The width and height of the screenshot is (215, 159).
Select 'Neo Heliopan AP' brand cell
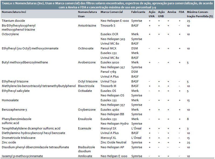click(x=112, y=147)
